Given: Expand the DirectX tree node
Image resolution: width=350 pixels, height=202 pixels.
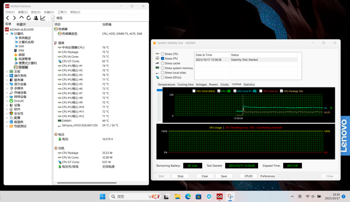Looking at the screenshot, I should point(7,101).
